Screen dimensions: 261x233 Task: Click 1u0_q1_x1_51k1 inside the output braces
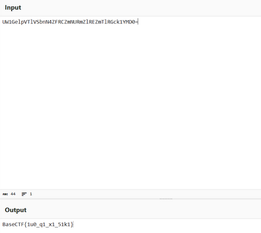[x=49, y=224]
